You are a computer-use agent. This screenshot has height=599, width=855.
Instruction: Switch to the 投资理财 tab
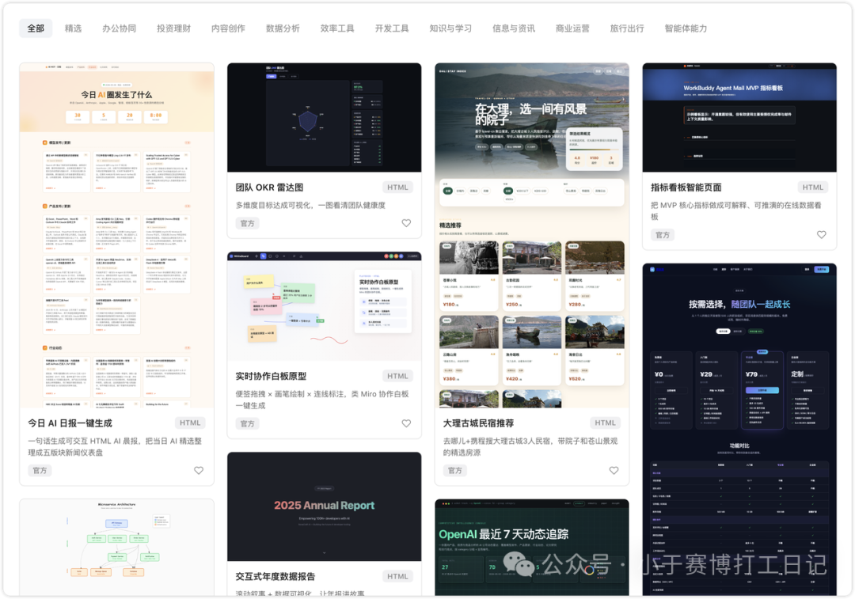(x=173, y=28)
